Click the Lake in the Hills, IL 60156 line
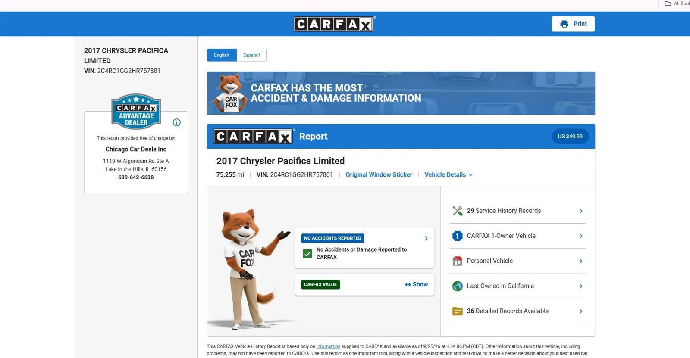The height and width of the screenshot is (358, 690). (136, 169)
